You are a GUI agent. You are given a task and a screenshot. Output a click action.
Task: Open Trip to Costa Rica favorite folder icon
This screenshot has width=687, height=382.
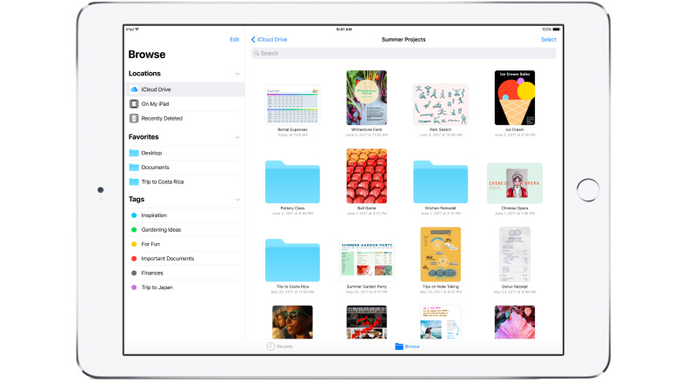point(134,181)
